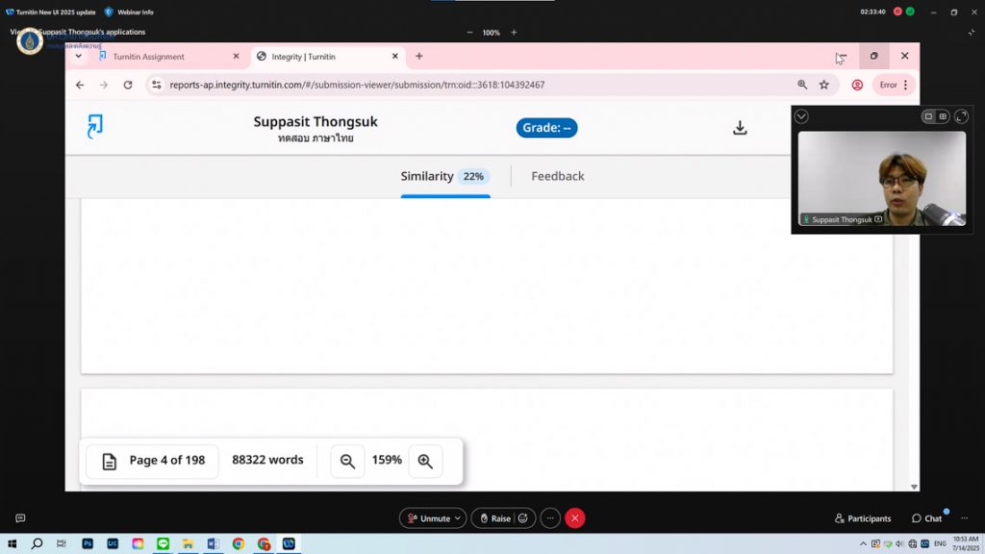
Task: Open more options ellipsis in webinar toolbar
Action: click(550, 518)
